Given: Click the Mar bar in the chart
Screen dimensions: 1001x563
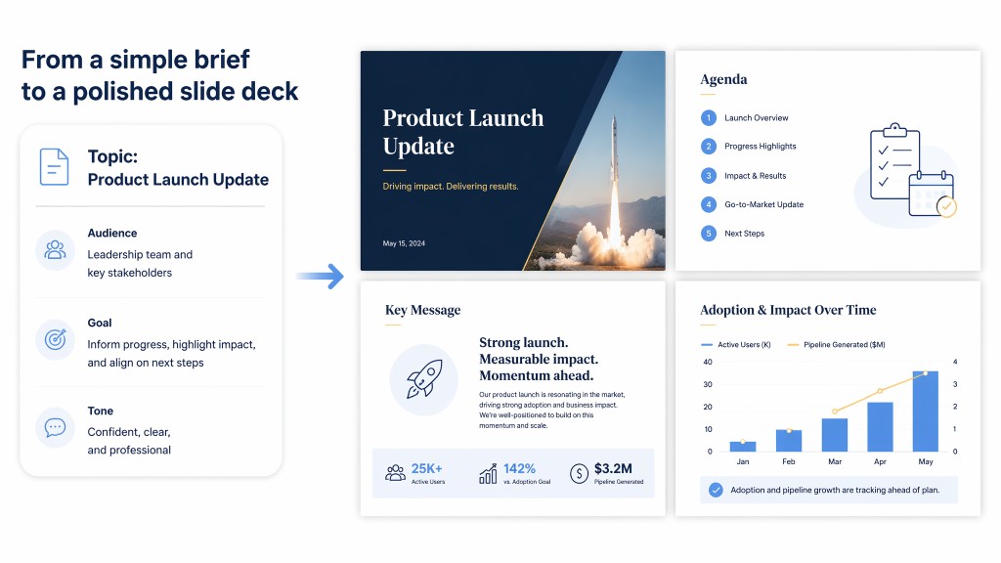Looking at the screenshot, I should point(835,435).
